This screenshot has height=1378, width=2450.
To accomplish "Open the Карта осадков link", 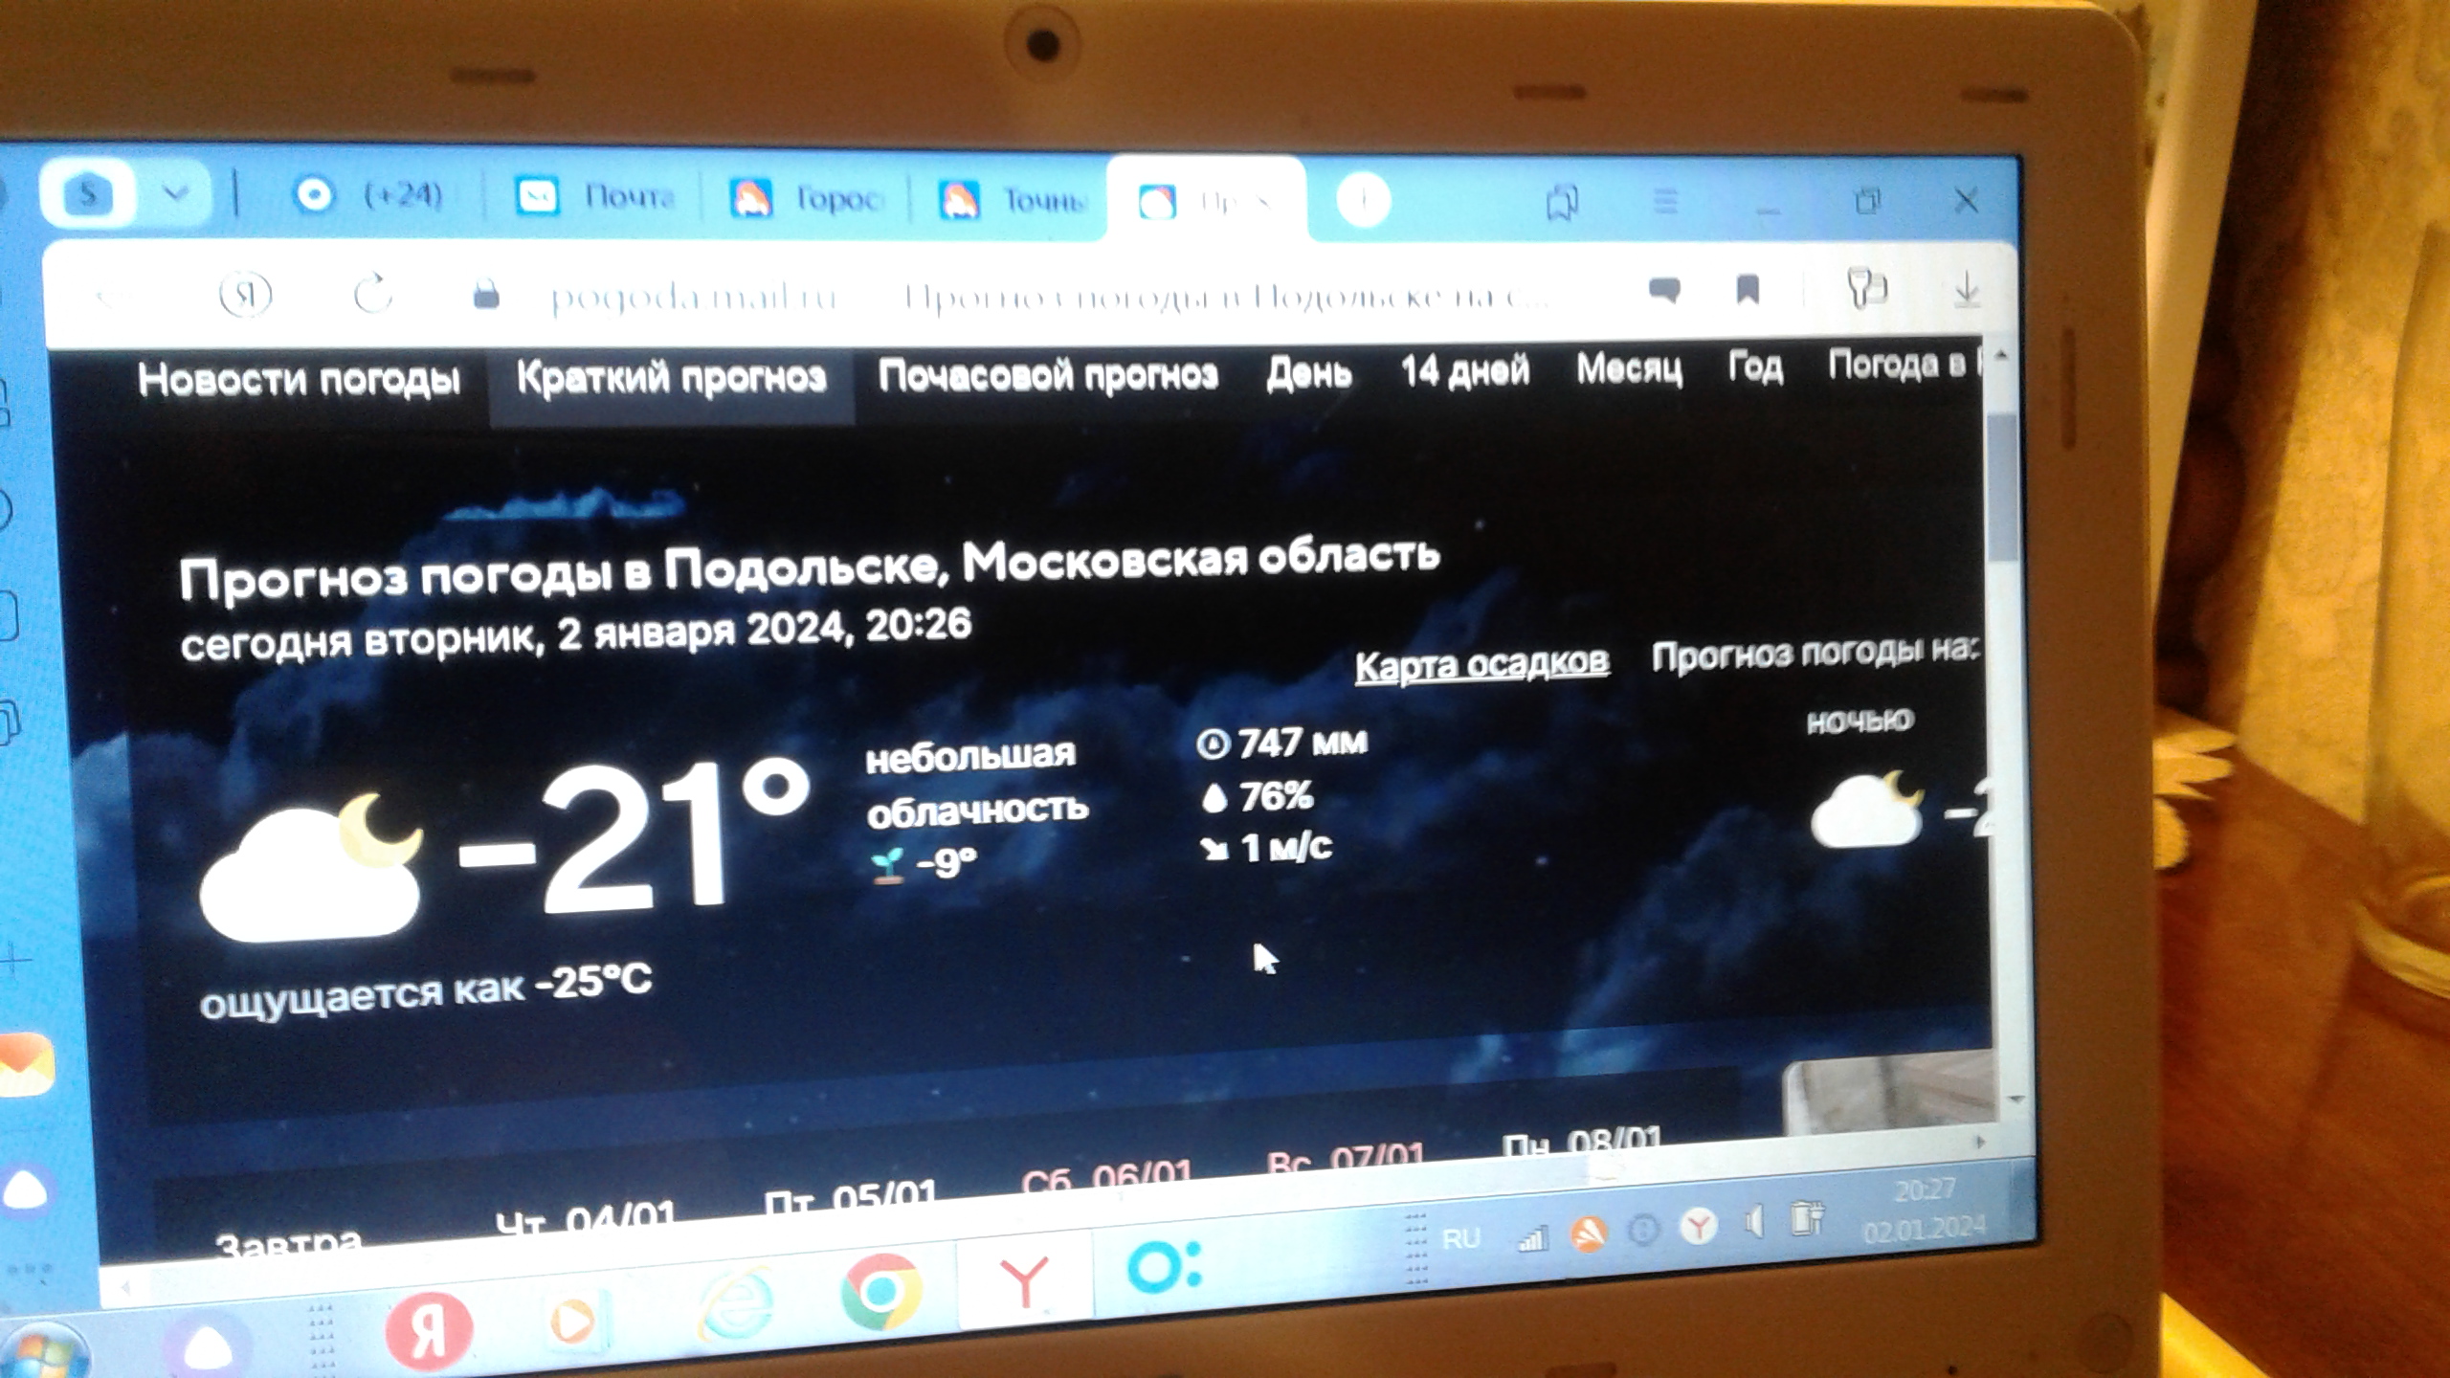I will (1481, 664).
